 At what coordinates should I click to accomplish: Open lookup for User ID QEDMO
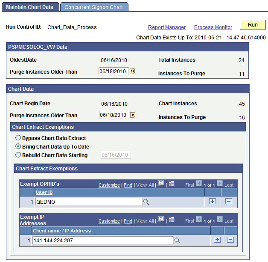pyautogui.click(x=146, y=202)
